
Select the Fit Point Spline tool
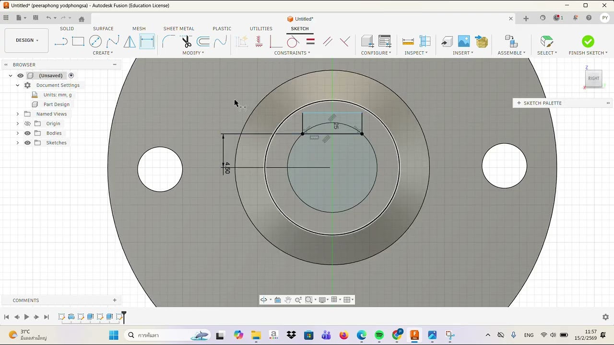(113, 42)
